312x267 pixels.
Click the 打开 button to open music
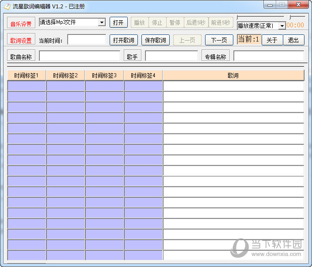point(118,23)
